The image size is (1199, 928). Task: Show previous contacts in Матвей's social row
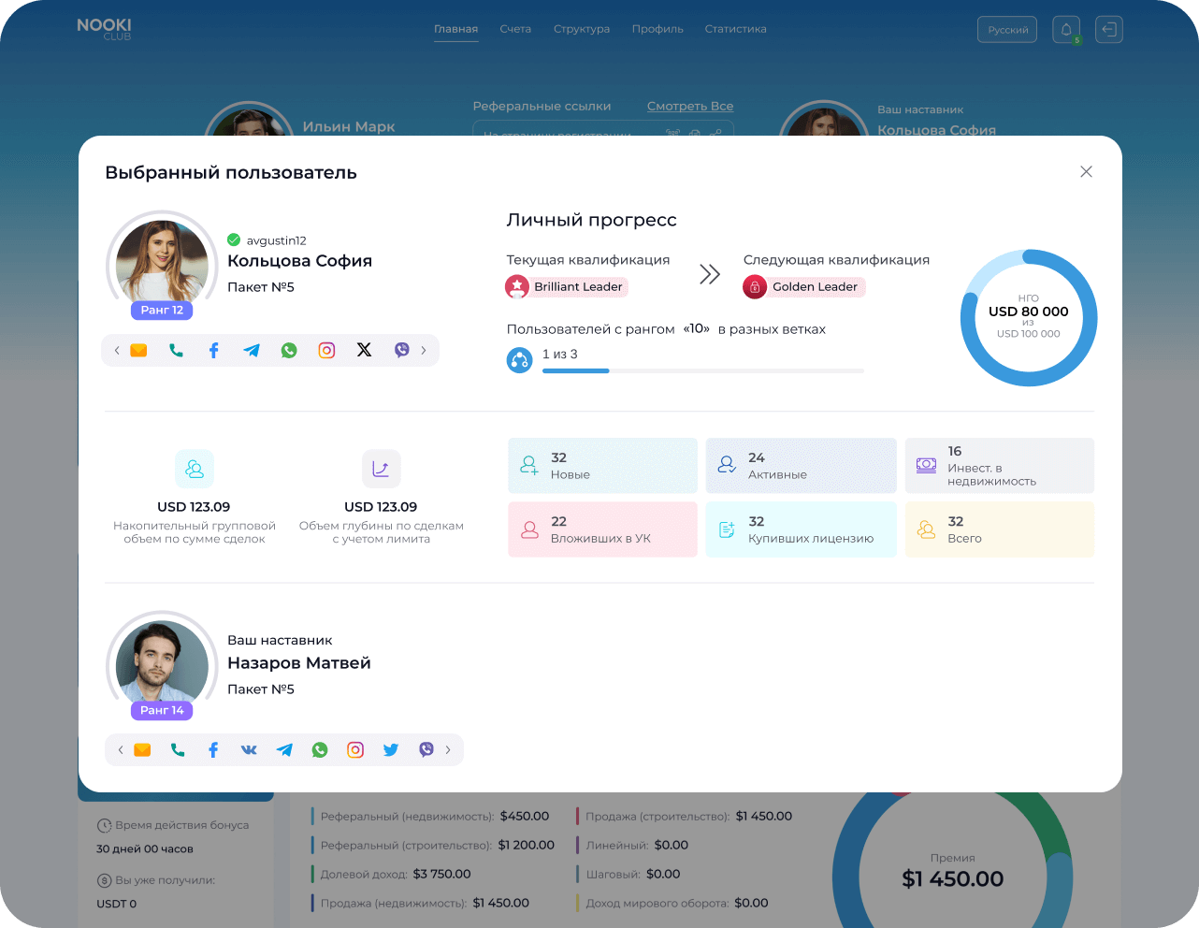click(x=121, y=749)
